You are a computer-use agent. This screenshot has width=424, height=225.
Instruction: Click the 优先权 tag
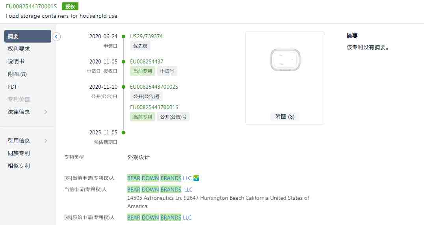(x=140, y=46)
